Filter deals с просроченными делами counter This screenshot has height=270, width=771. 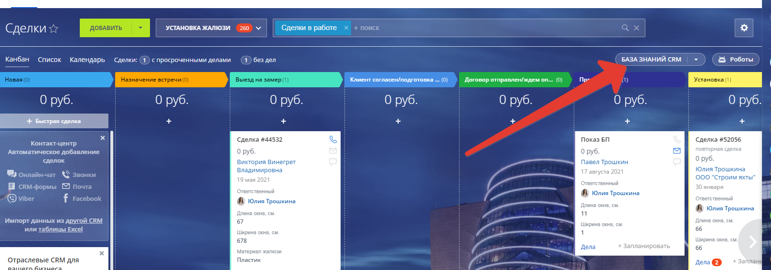[x=144, y=60]
